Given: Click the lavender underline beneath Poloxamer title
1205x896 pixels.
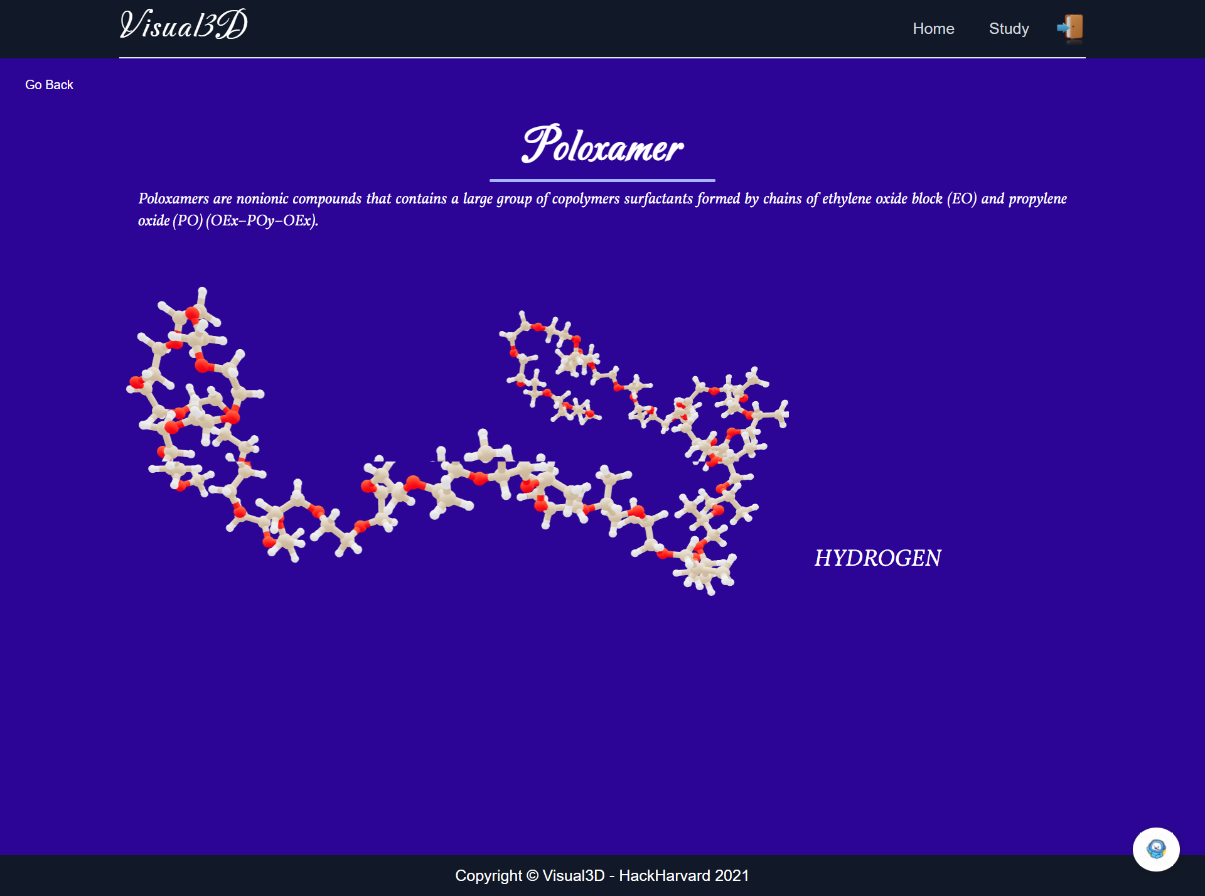Looking at the screenshot, I should coord(602,180).
